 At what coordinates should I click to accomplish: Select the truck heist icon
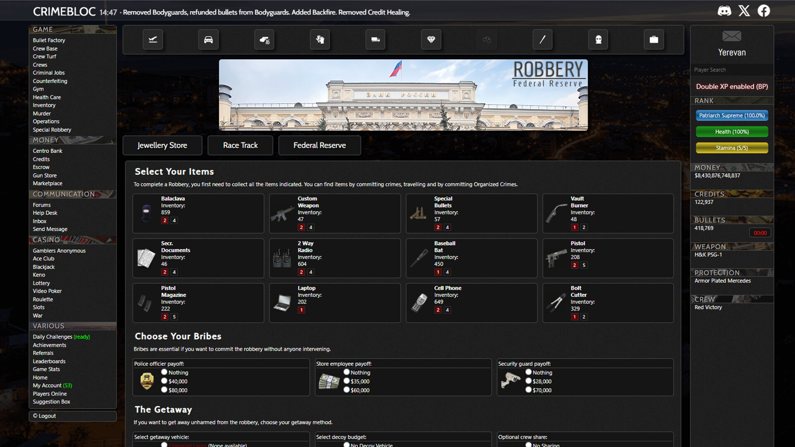(375, 39)
